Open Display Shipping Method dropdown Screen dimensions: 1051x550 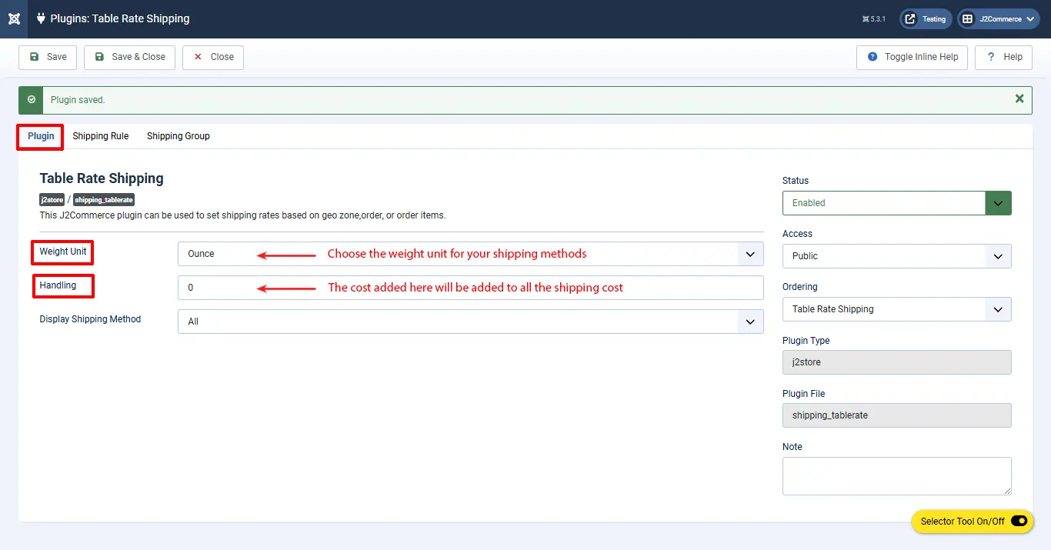[x=471, y=322]
